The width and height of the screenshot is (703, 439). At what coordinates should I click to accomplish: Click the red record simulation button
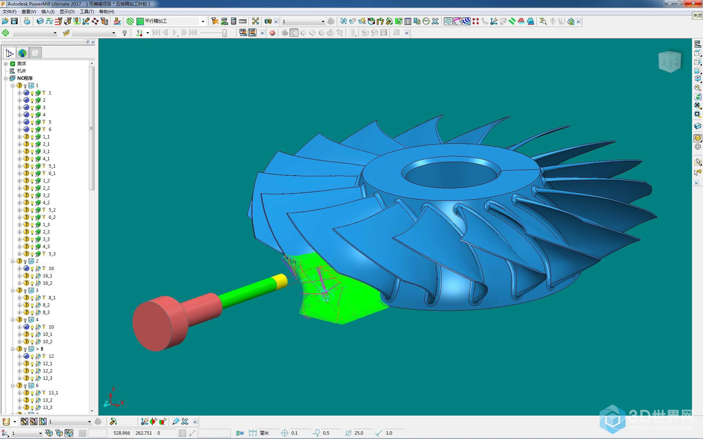click(x=272, y=33)
